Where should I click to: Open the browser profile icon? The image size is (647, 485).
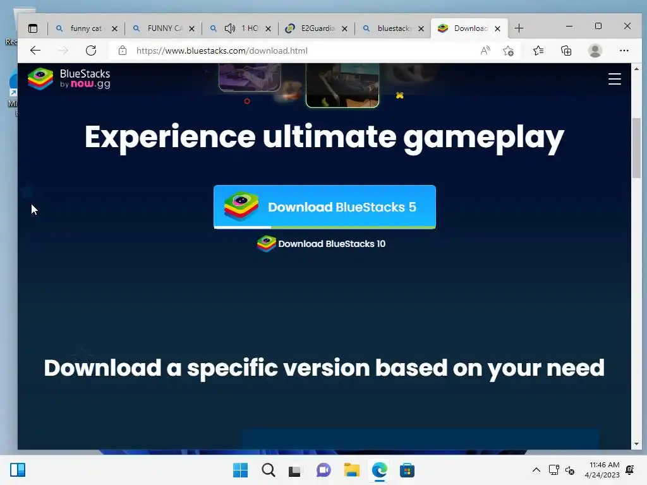(595, 51)
